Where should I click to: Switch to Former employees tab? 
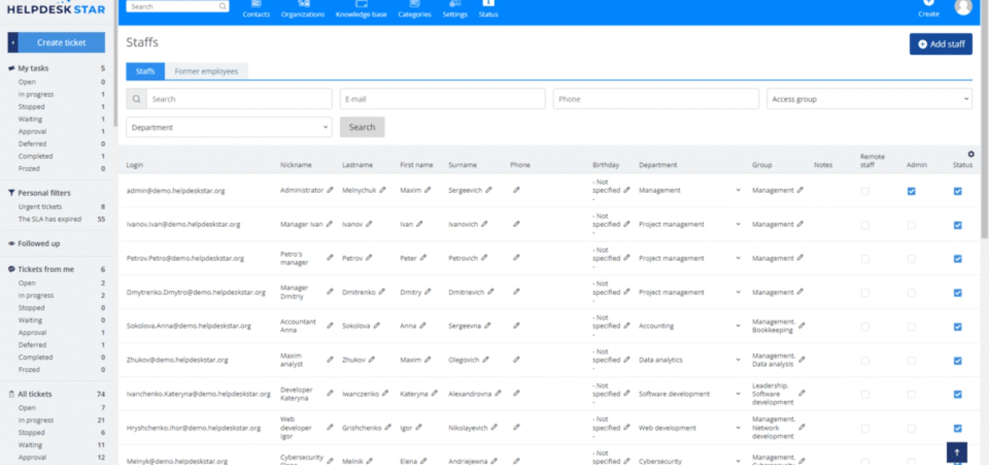tap(206, 71)
